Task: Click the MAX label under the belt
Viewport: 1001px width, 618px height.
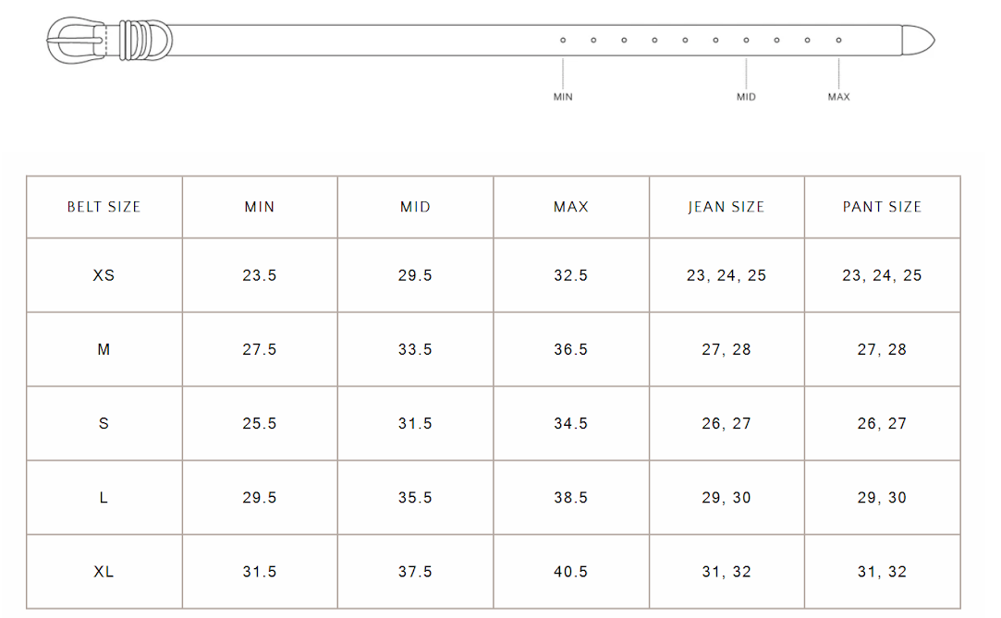Action: point(838,97)
